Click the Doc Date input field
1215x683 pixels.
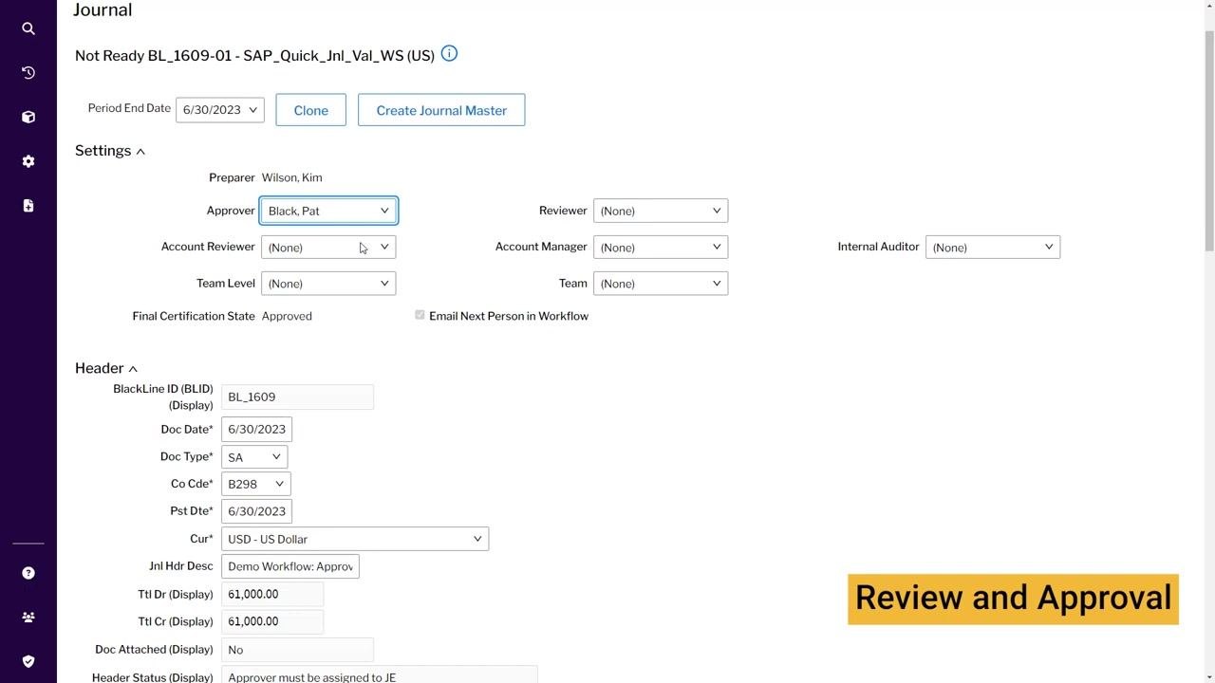coord(256,429)
